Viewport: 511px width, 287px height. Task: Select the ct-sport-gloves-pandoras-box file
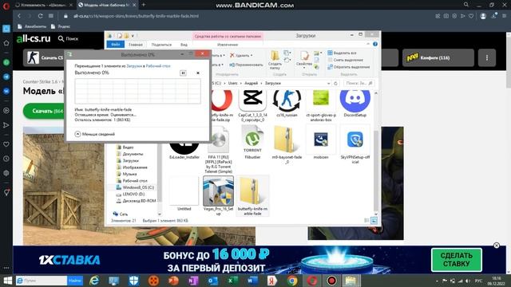(x=321, y=104)
